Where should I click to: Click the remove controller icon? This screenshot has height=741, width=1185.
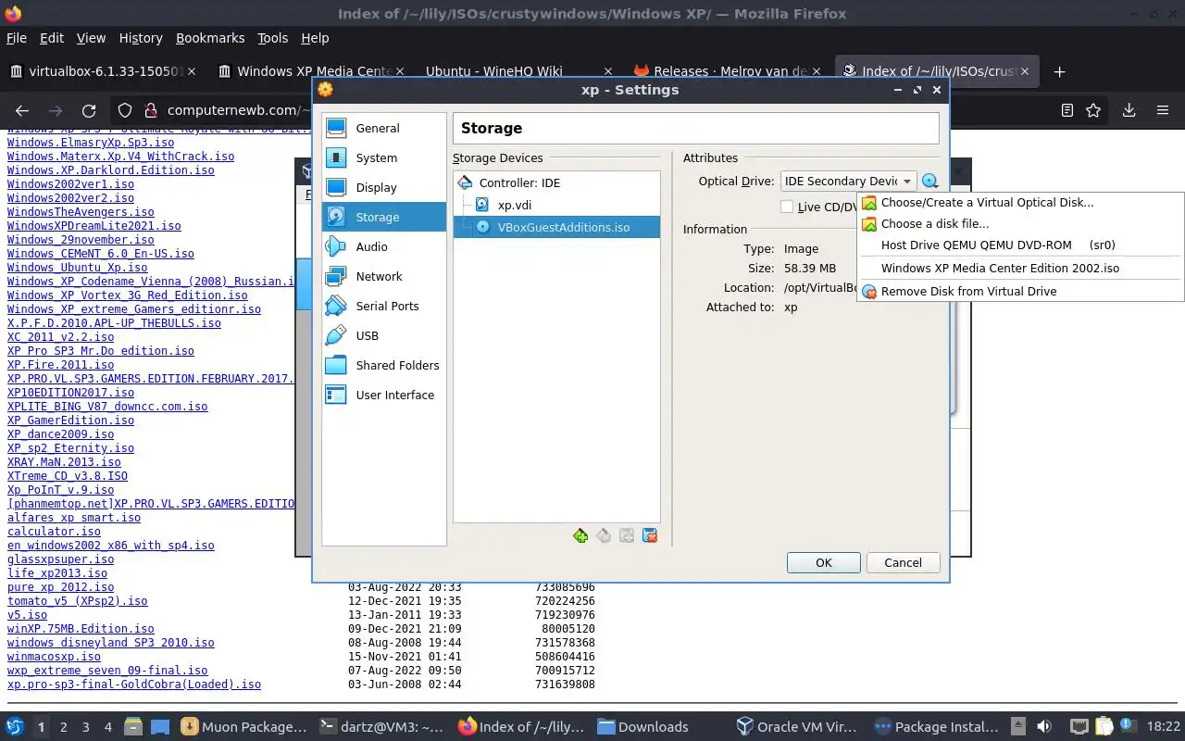pos(604,535)
